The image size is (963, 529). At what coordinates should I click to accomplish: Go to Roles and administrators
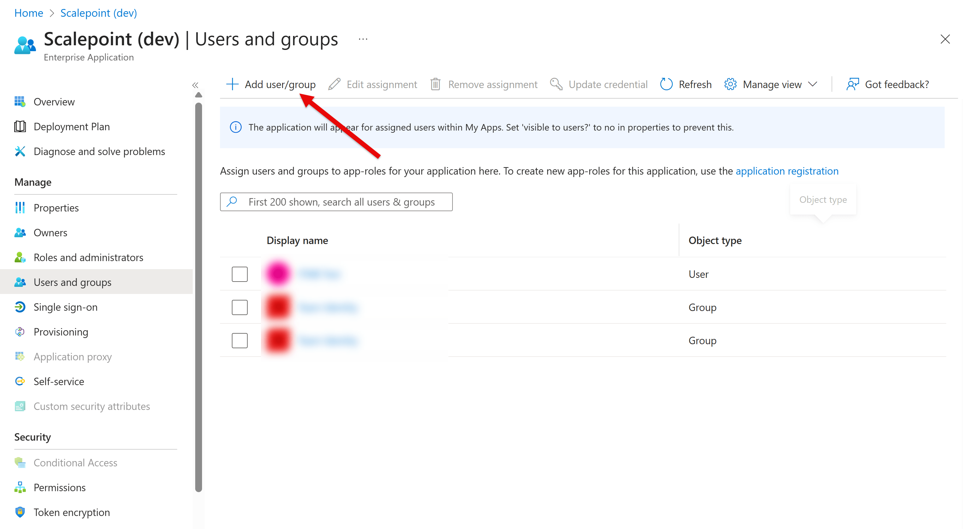[x=88, y=257]
